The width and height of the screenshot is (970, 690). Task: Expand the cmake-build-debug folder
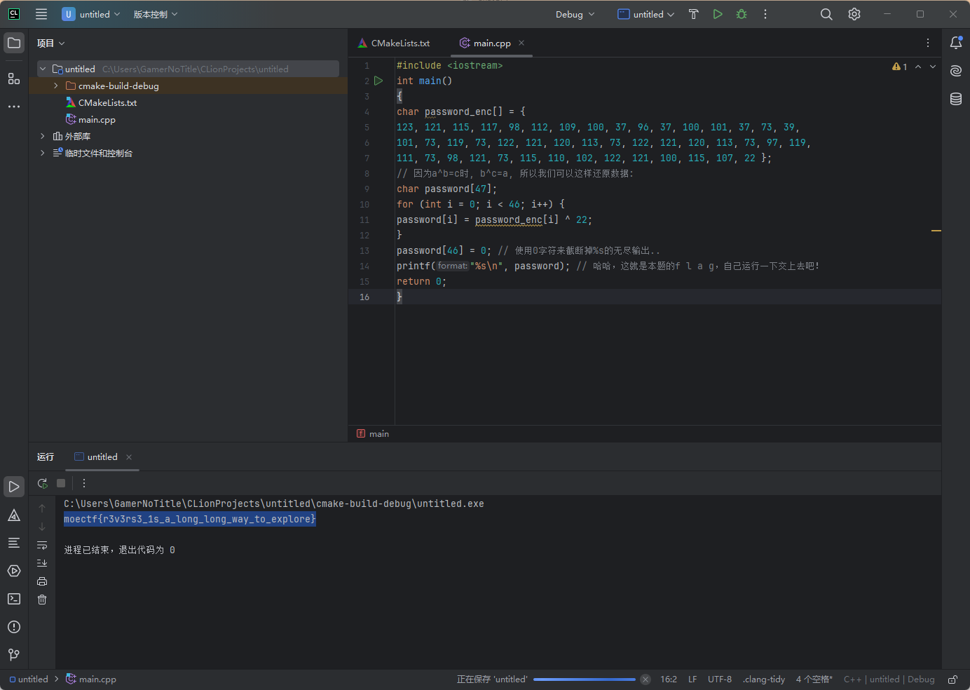pos(56,86)
